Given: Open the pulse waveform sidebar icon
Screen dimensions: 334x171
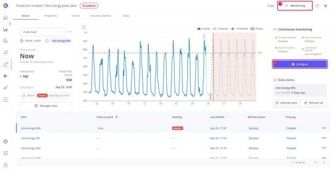Looking at the screenshot, I should point(5,76).
